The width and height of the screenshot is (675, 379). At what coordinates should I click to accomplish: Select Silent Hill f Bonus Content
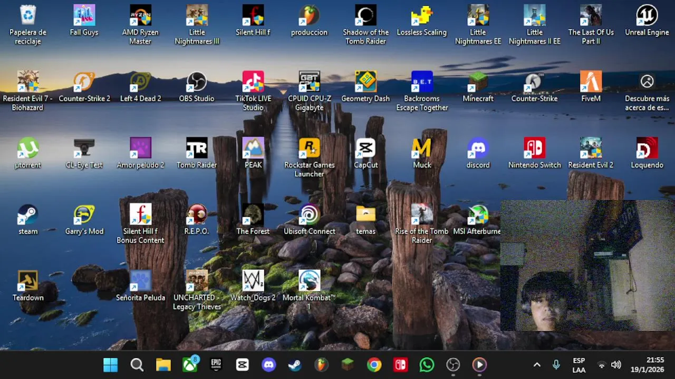(140, 224)
